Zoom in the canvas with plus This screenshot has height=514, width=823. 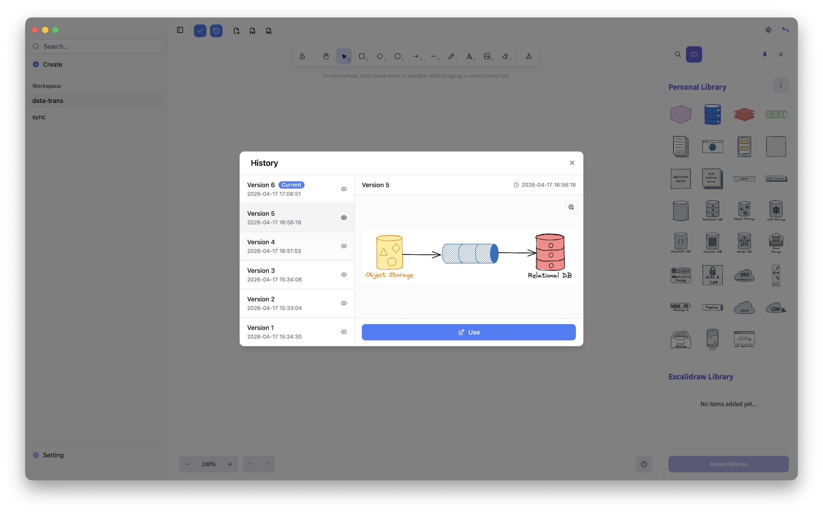230,464
